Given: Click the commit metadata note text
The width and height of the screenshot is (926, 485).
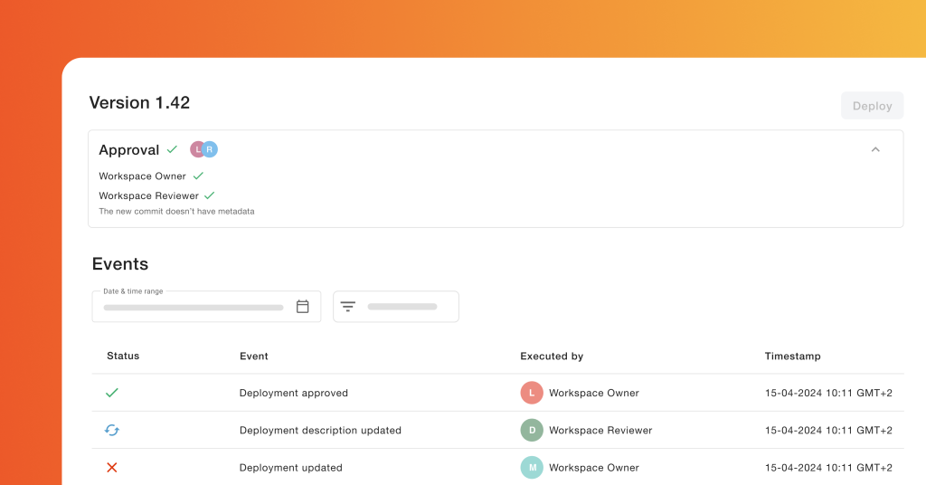Looking at the screenshot, I should pyautogui.click(x=176, y=211).
